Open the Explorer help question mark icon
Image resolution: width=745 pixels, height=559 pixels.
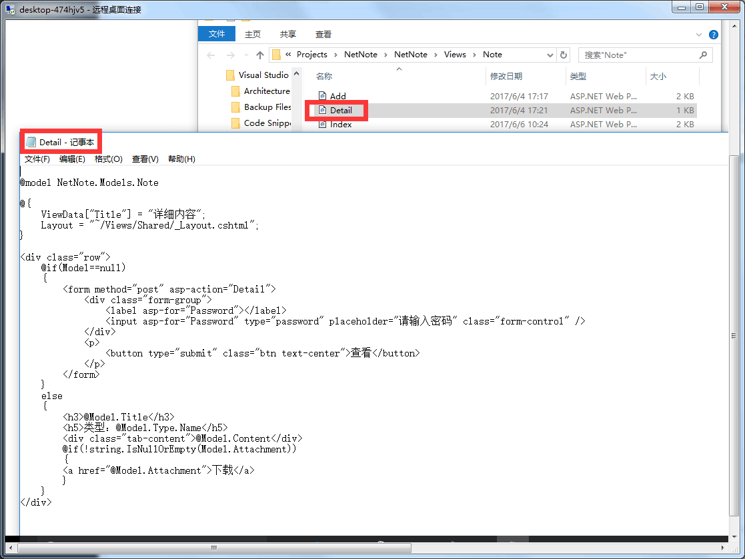point(713,35)
